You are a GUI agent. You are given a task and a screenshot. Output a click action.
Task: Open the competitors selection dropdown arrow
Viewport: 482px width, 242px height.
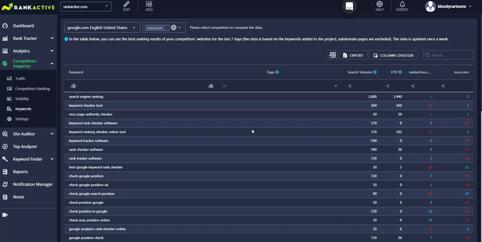pyautogui.click(x=180, y=28)
